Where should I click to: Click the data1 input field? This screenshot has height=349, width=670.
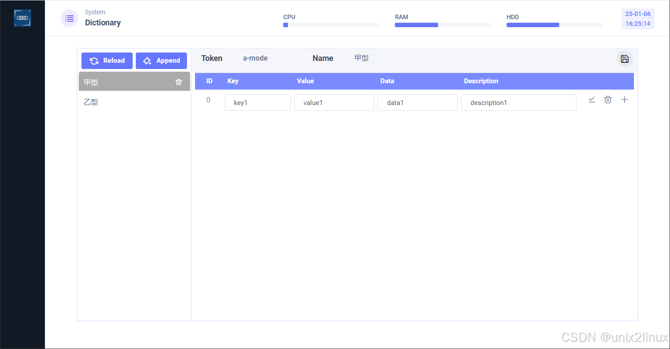pyautogui.click(x=418, y=102)
